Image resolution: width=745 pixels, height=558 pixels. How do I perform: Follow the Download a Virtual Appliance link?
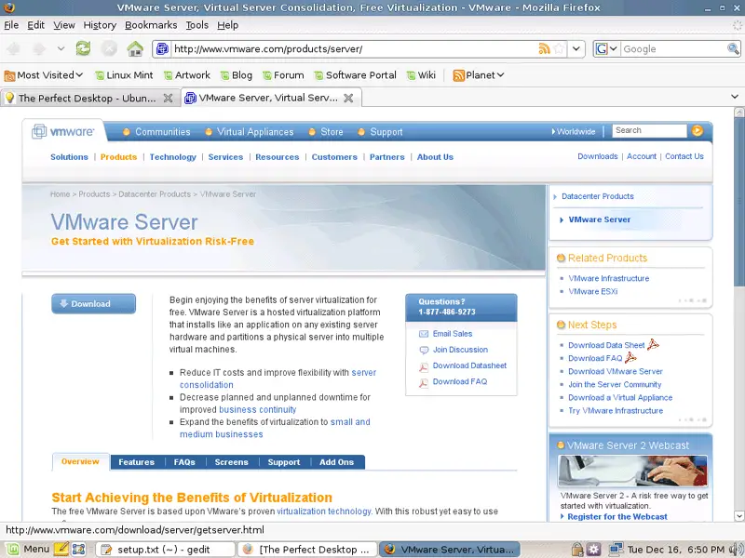pos(620,397)
